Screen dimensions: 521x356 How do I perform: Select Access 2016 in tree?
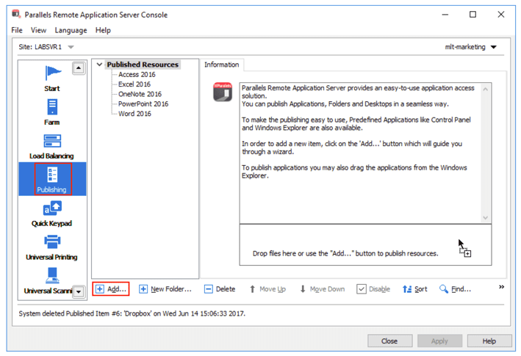click(137, 74)
